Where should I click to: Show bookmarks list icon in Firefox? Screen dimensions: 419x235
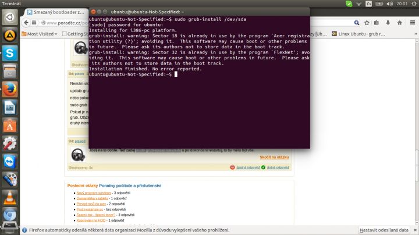(x=377, y=23)
